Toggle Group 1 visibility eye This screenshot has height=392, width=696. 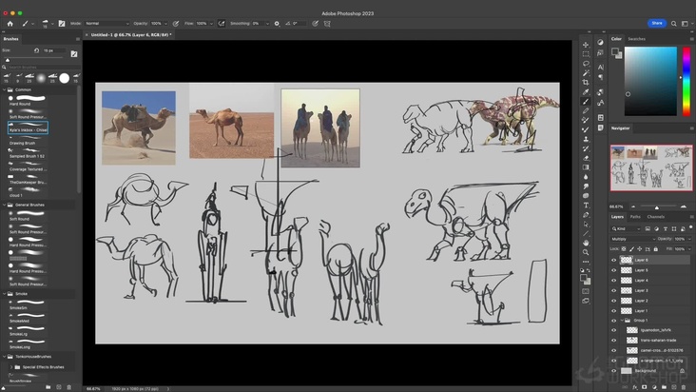point(614,321)
